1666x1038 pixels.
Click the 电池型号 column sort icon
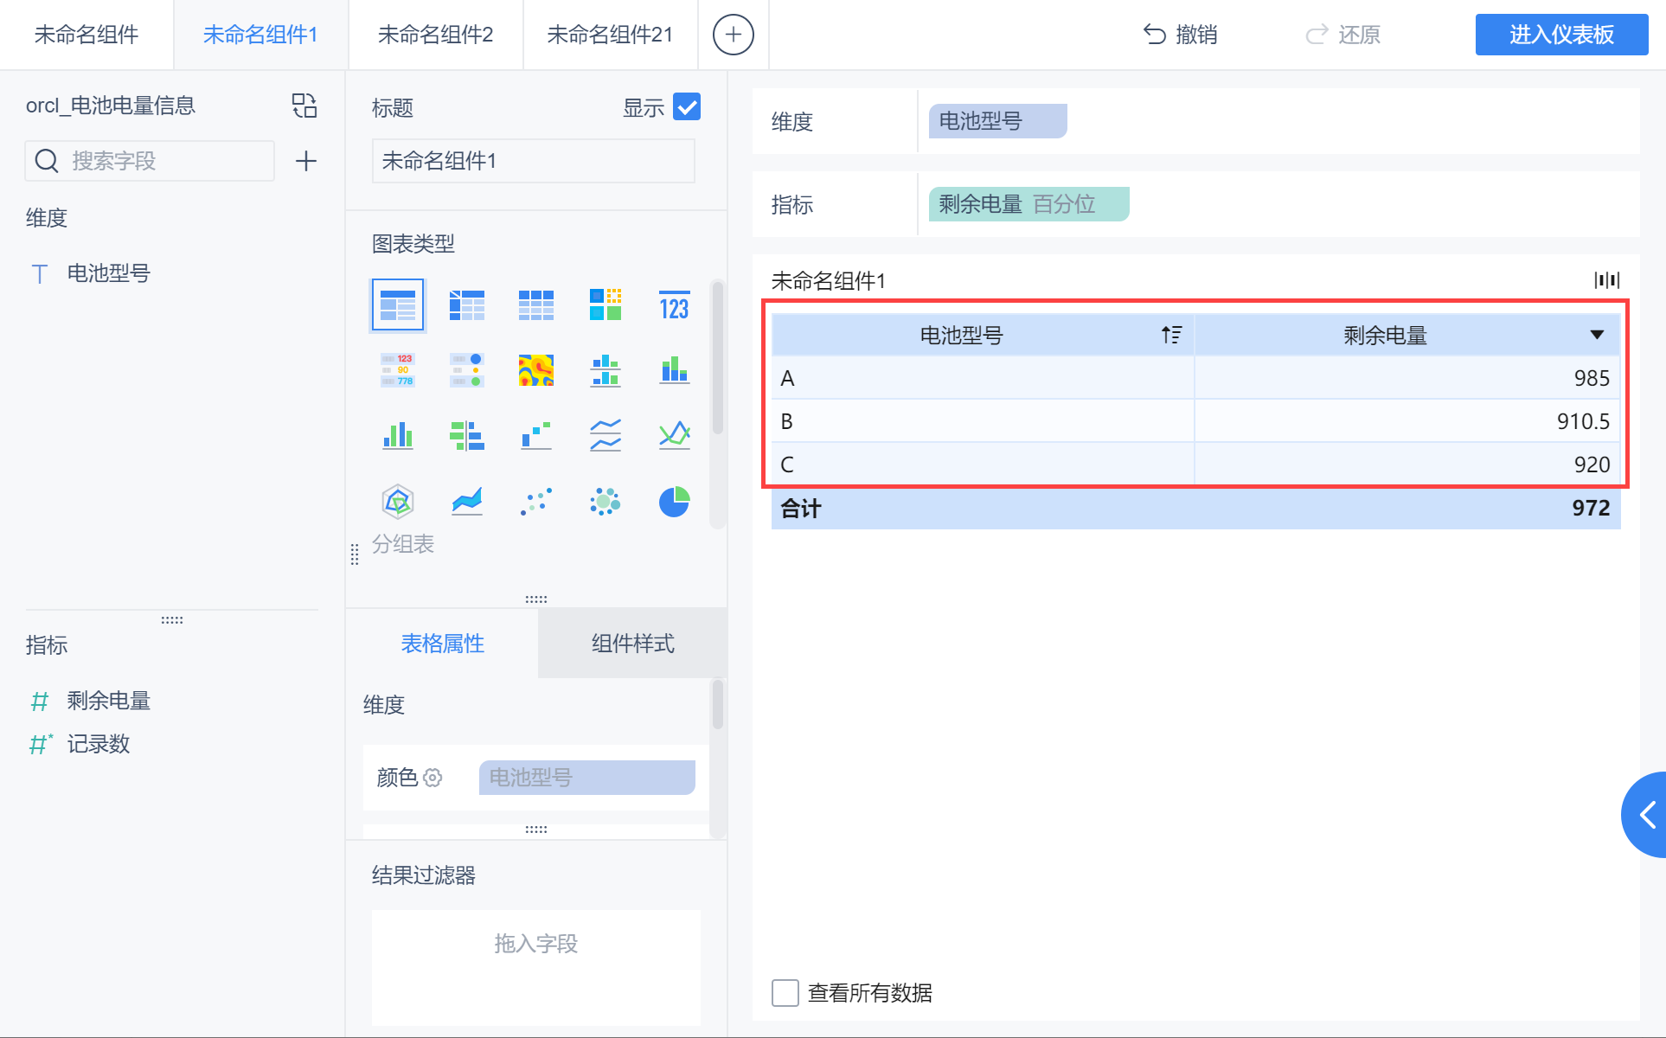(x=1171, y=335)
